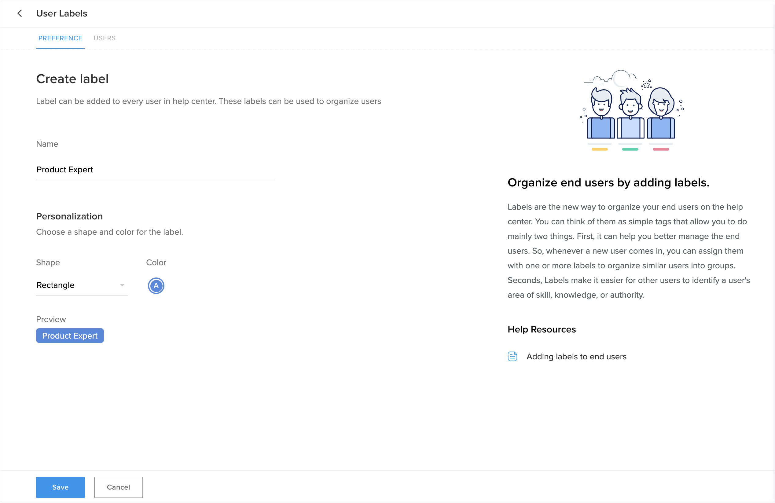Viewport: 775px width, 503px height.
Task: Click the Shape field label
Action: 48,263
